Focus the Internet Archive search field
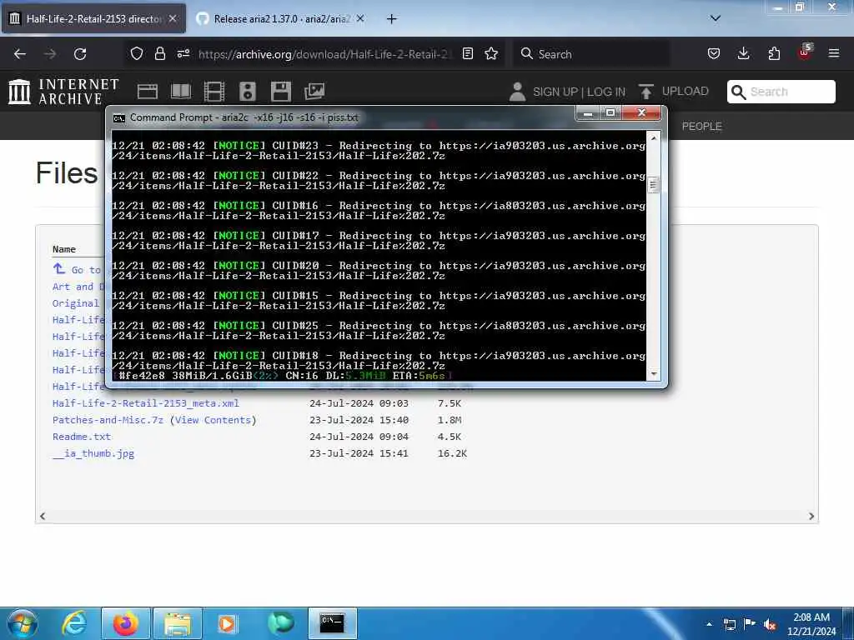 [781, 92]
